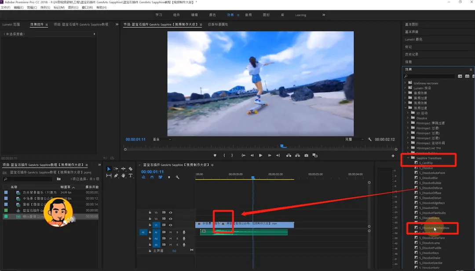Screen dimensions: 475x271
Task: Pick the Hand tool
Action: [124, 176]
